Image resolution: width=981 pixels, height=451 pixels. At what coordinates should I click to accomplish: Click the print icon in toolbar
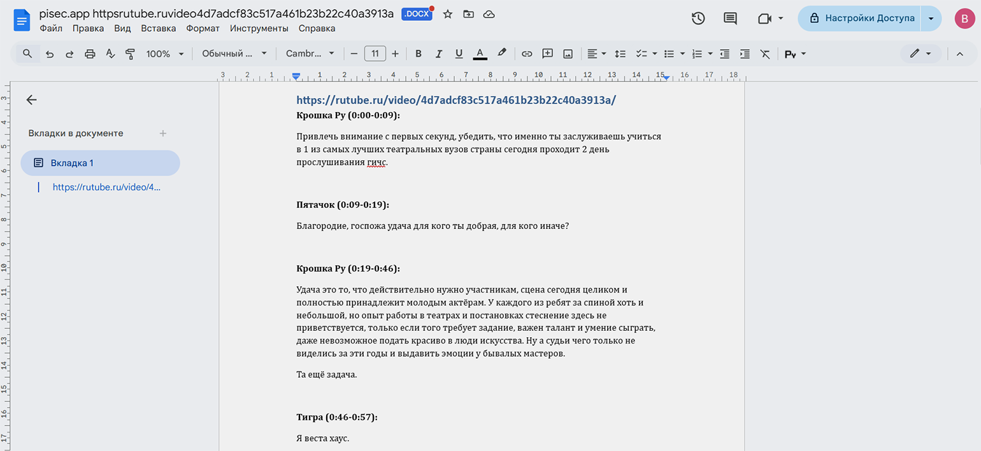pos(90,54)
